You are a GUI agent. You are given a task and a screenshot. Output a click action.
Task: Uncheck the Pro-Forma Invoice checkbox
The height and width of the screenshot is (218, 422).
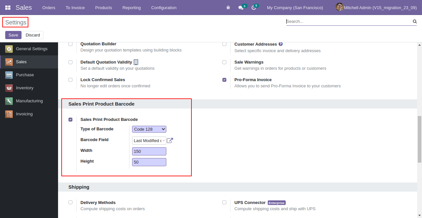click(224, 80)
